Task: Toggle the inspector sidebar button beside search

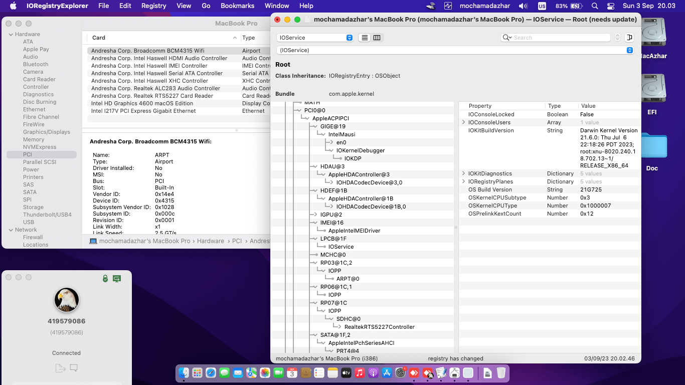Action: 630,38
